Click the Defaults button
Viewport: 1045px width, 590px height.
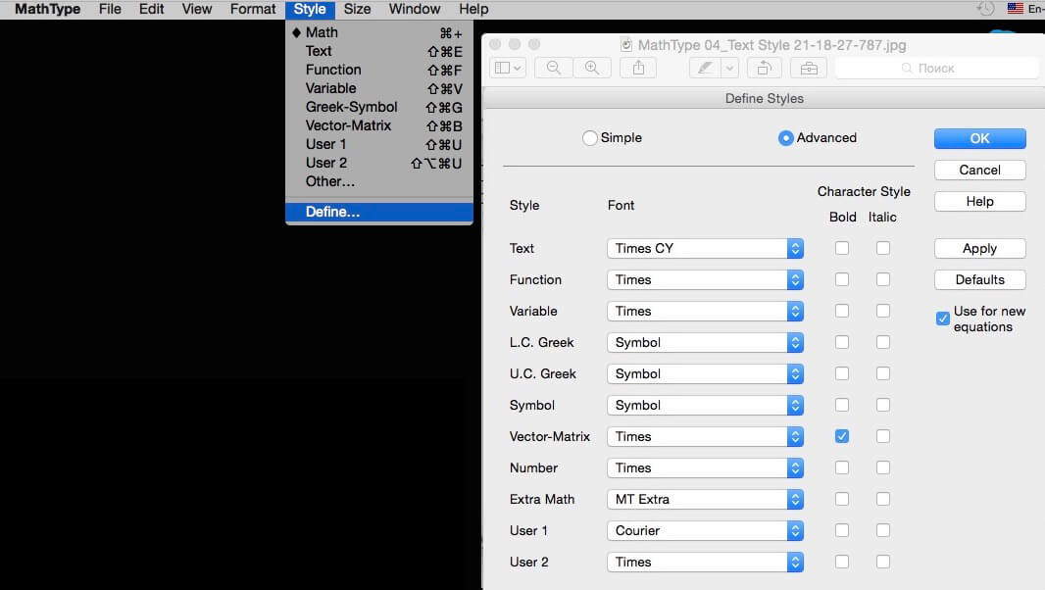click(x=979, y=279)
